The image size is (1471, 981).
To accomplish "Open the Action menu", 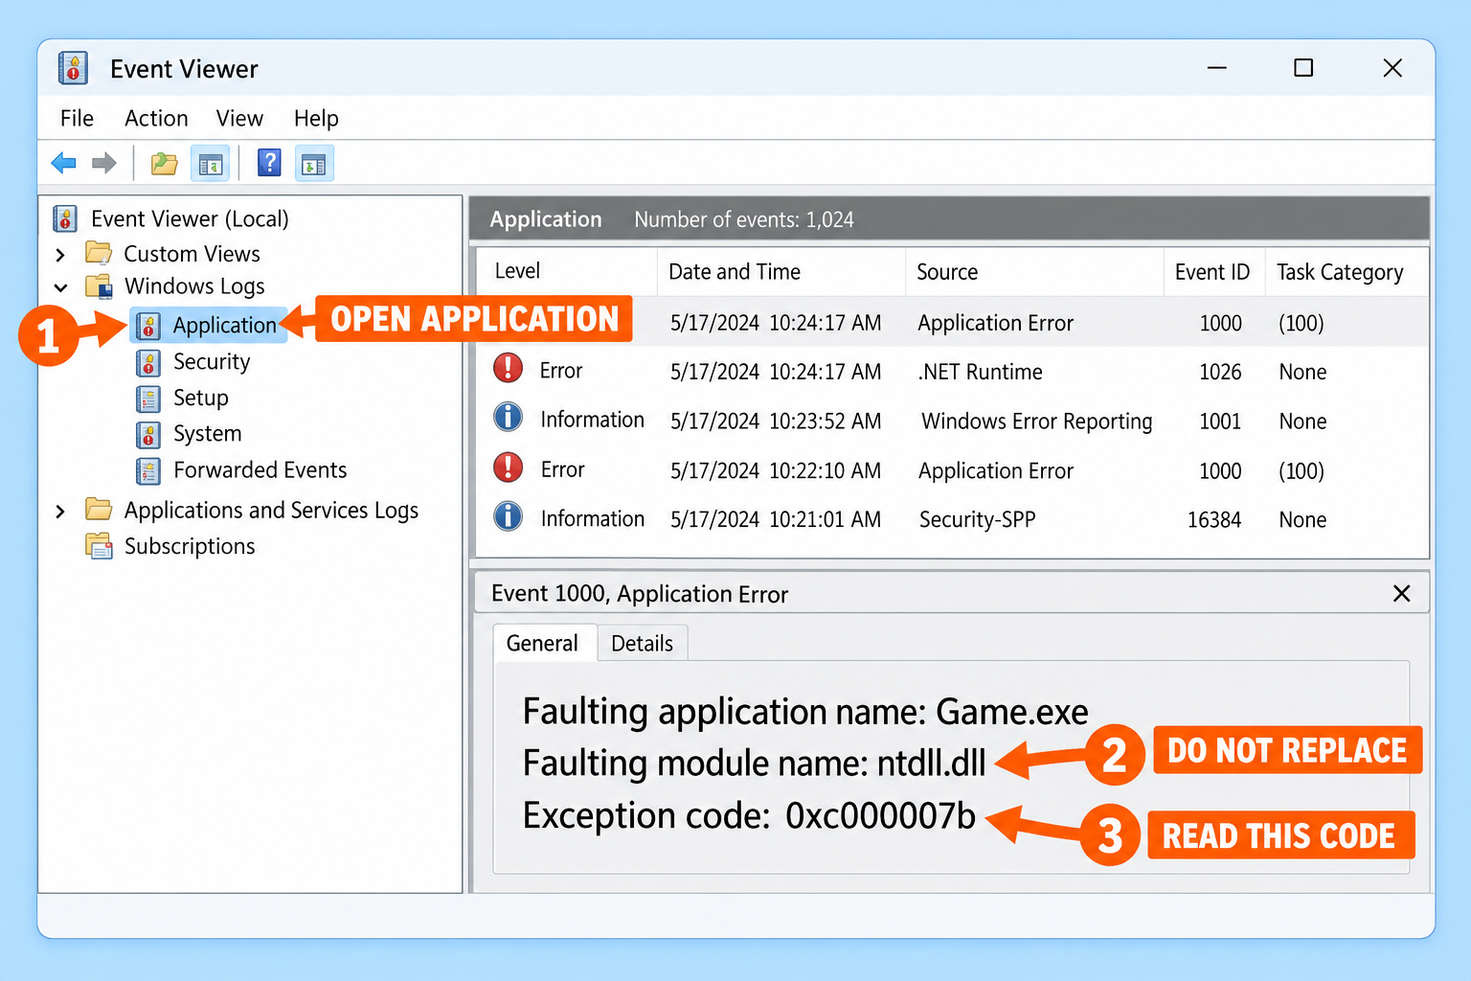I will pyautogui.click(x=156, y=118).
